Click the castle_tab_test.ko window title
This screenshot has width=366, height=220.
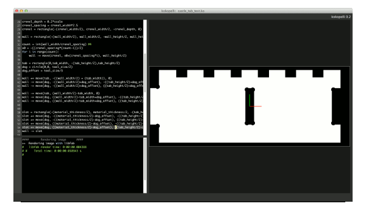(x=191, y=11)
